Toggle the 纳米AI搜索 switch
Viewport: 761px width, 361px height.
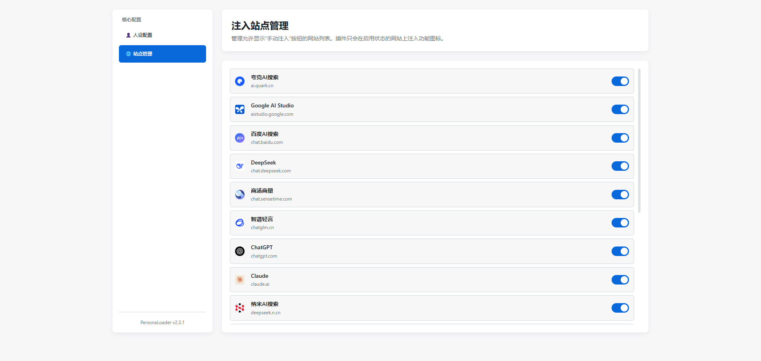click(620, 308)
